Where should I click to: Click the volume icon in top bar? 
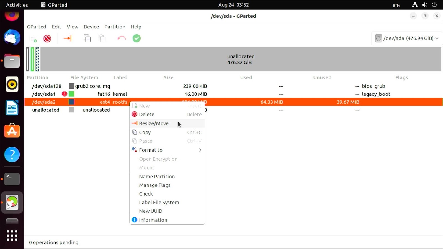[x=425, y=5]
